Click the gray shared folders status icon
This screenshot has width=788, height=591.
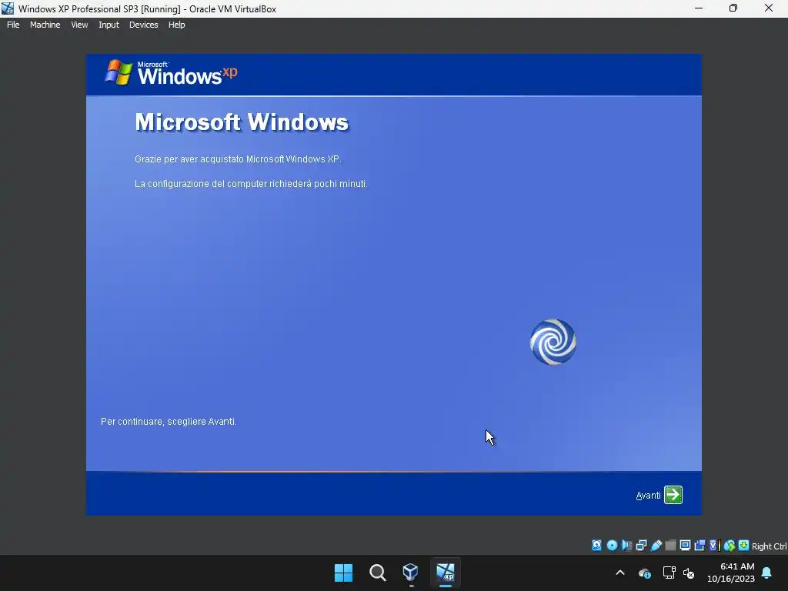point(670,546)
